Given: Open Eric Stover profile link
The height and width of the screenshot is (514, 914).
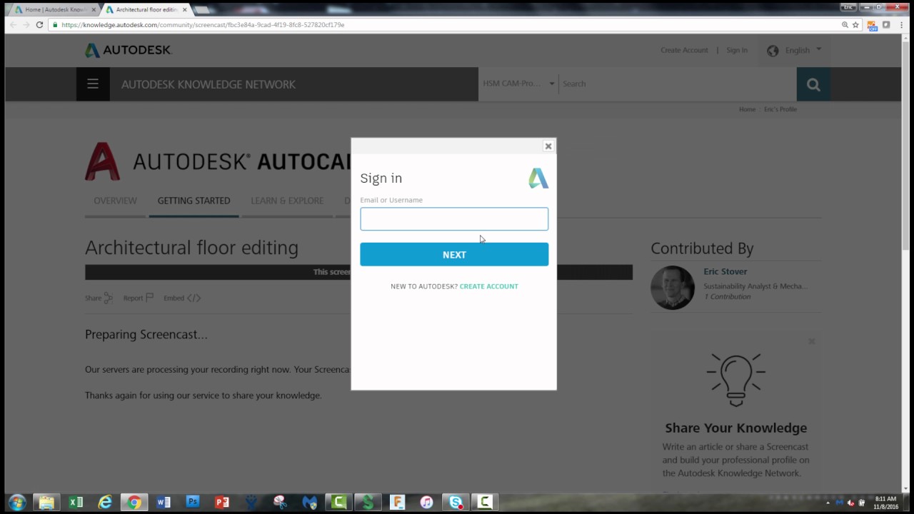Looking at the screenshot, I should click(725, 271).
